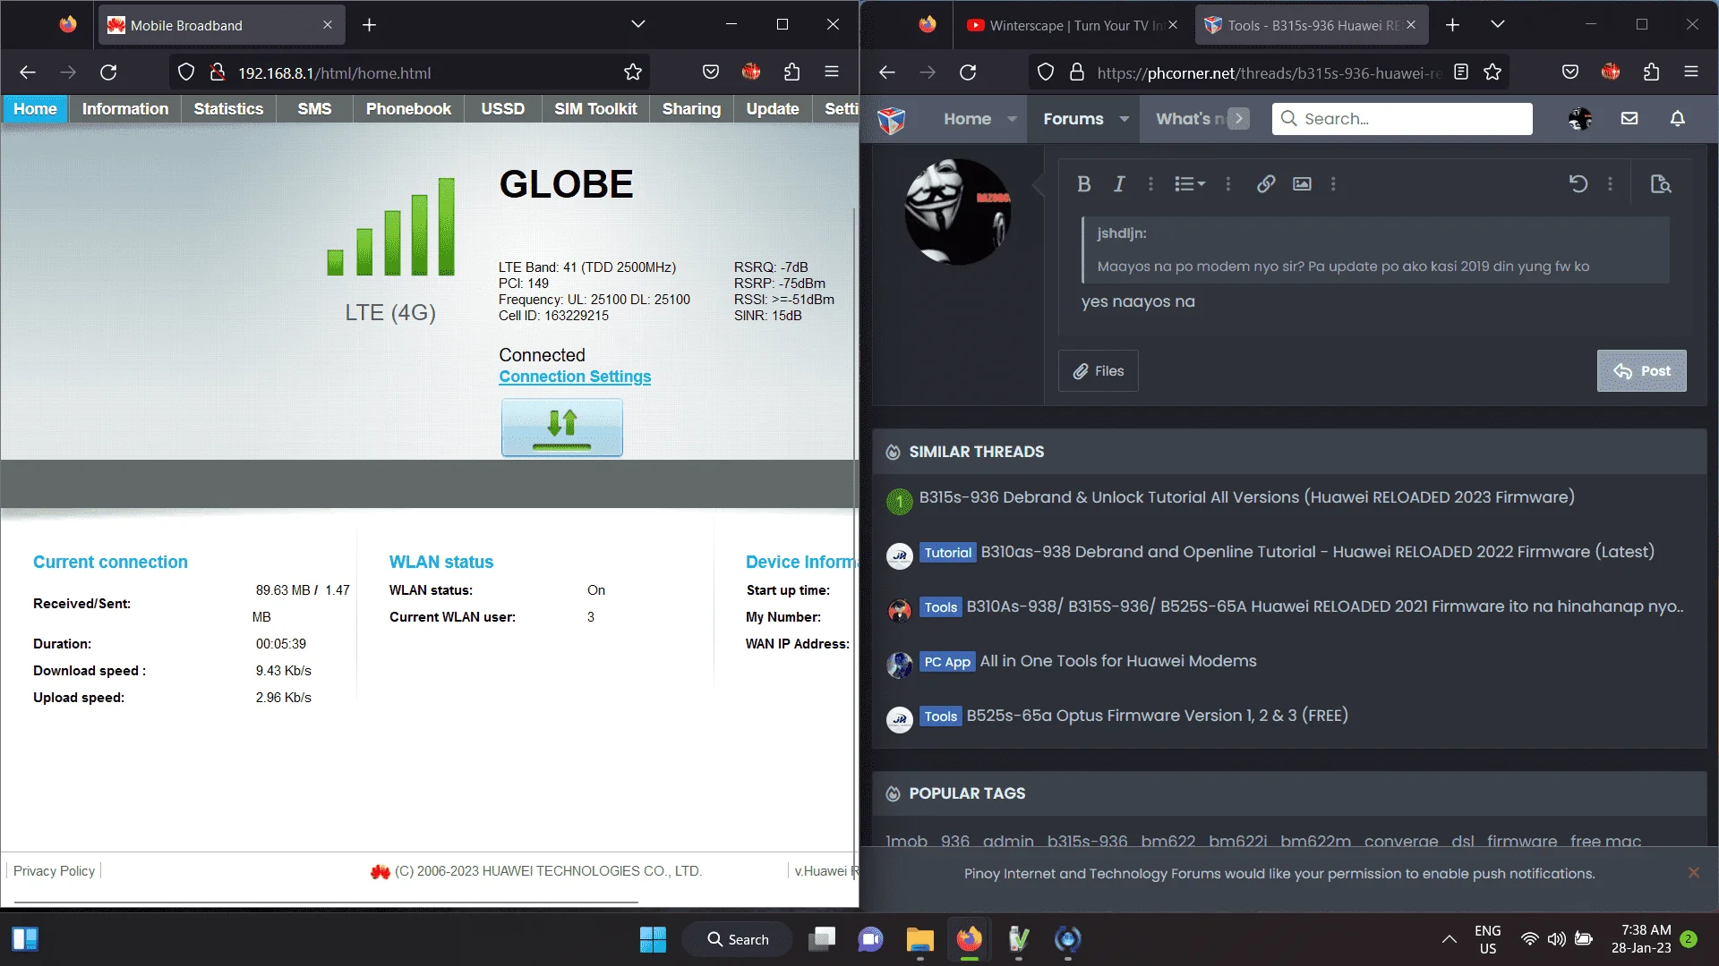Image resolution: width=1719 pixels, height=966 pixels.
Task: List all tabs in right Firefox window
Action: coord(1498,25)
